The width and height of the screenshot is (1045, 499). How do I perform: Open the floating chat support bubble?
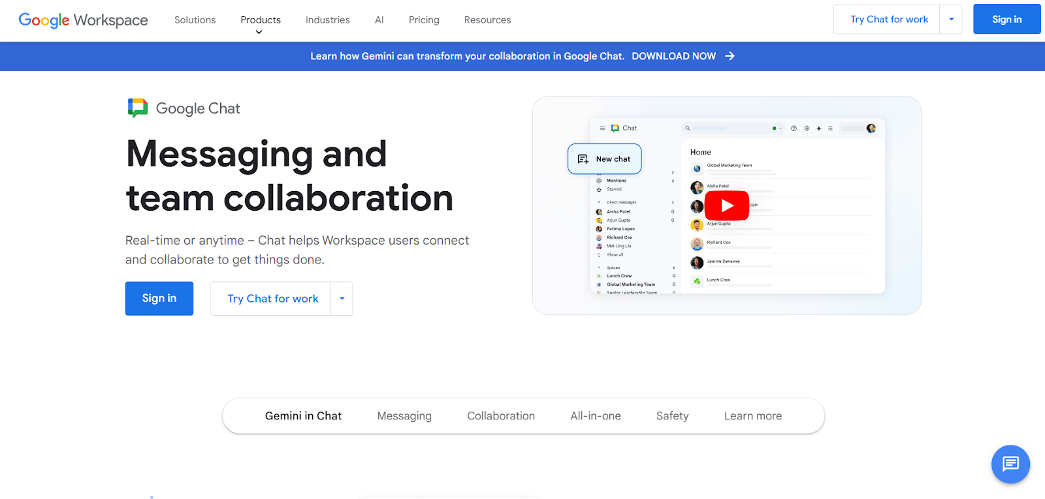click(1010, 464)
